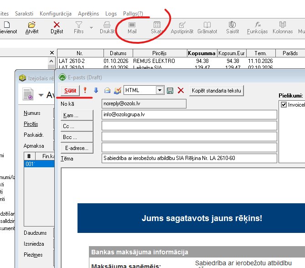Click the Tēma subject field
Screen dimensions: 305x268
pyautogui.click(x=189, y=158)
